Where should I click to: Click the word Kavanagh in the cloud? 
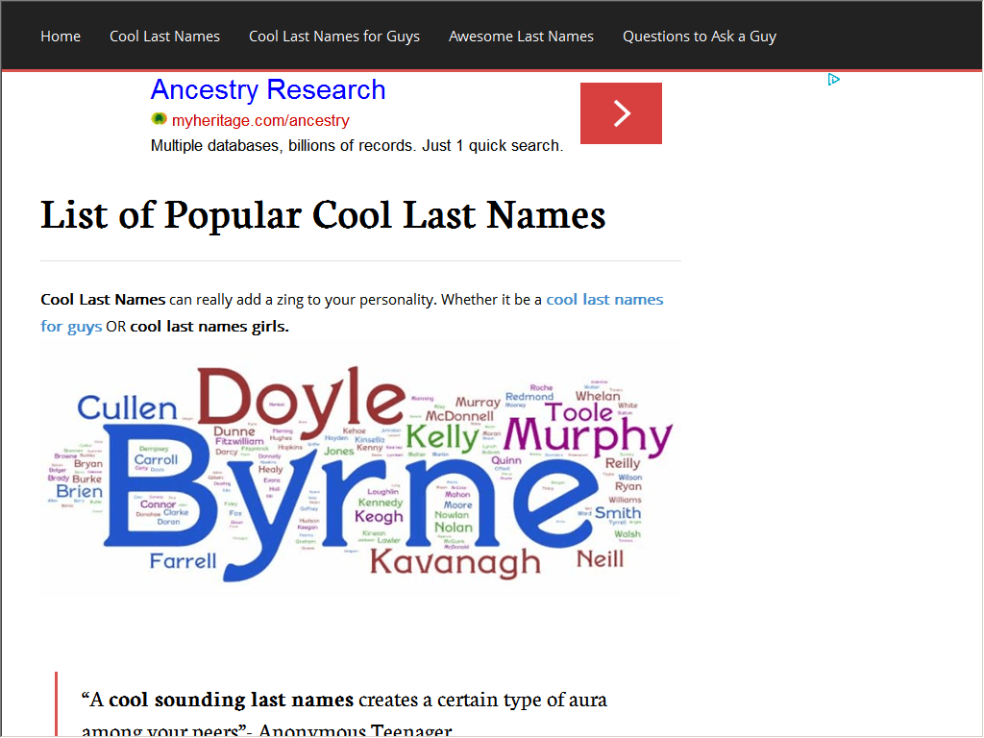[x=455, y=562]
